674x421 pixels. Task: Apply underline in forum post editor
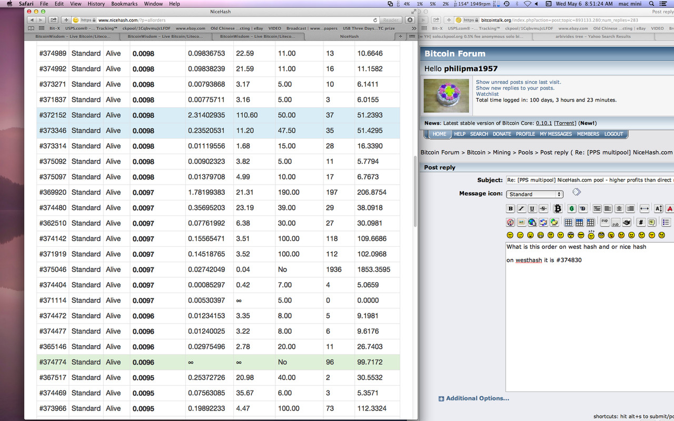pyautogui.click(x=532, y=209)
